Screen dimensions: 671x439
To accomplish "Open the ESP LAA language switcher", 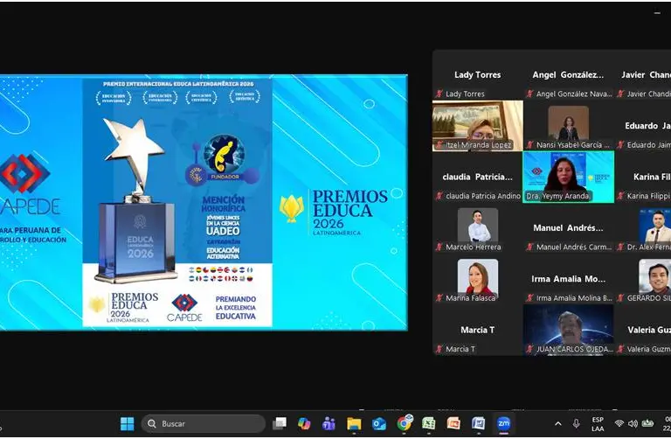I will tap(598, 424).
